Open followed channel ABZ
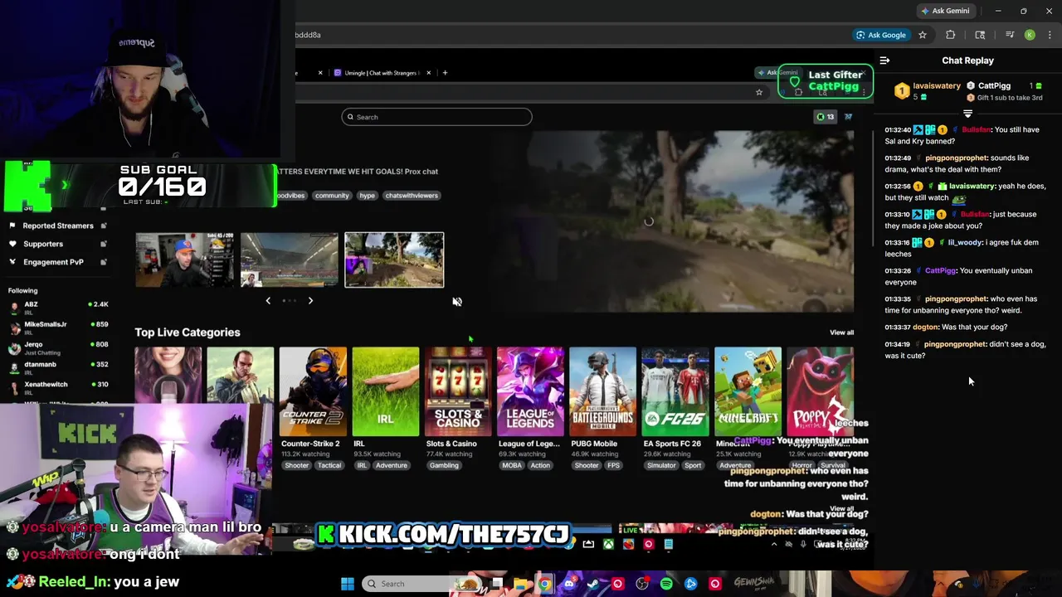This screenshot has height=597, width=1062. pyautogui.click(x=58, y=307)
